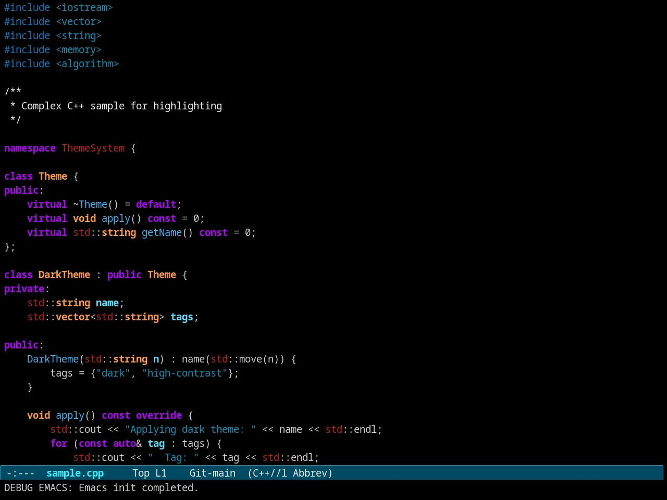Place cursor on '#include <string>' line
667x500 pixels.
pyautogui.click(x=53, y=35)
